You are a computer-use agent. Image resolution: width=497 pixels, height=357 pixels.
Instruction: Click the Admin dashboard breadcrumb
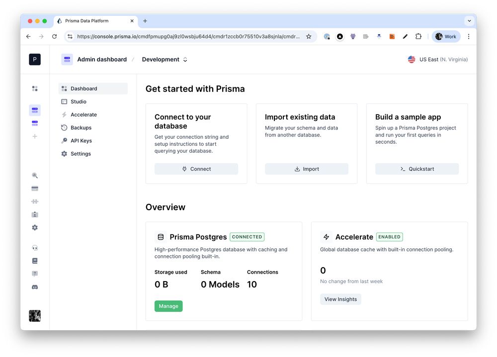click(102, 59)
